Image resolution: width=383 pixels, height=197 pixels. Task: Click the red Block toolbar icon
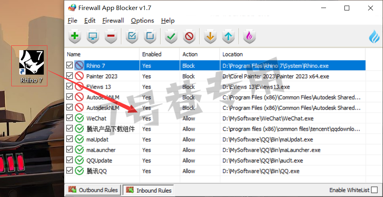tap(189, 37)
